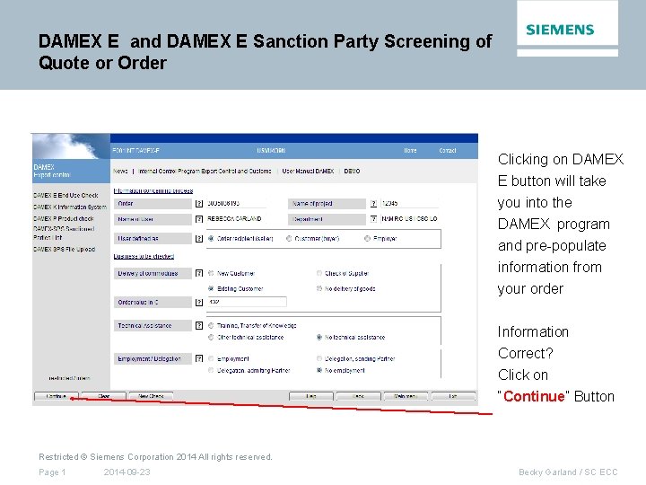The width and height of the screenshot is (646, 485).
Task: Click the Name of project field
Action: [x=409, y=203]
